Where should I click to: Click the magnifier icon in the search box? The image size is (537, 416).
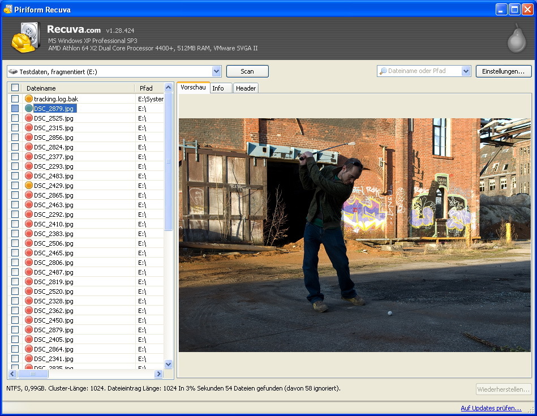click(x=383, y=71)
